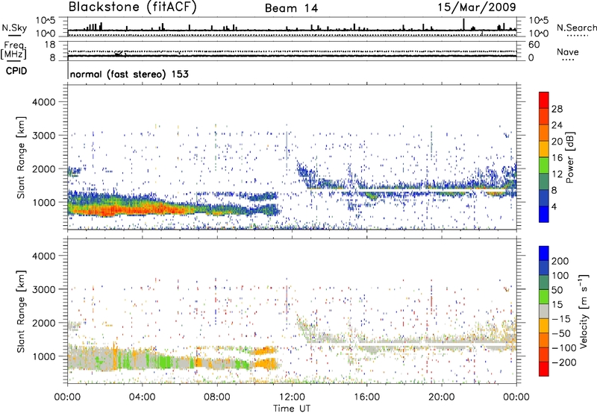The width and height of the screenshot is (597, 413).
Task: Click the '20:00' time tick label
Action: pyautogui.click(x=442, y=397)
